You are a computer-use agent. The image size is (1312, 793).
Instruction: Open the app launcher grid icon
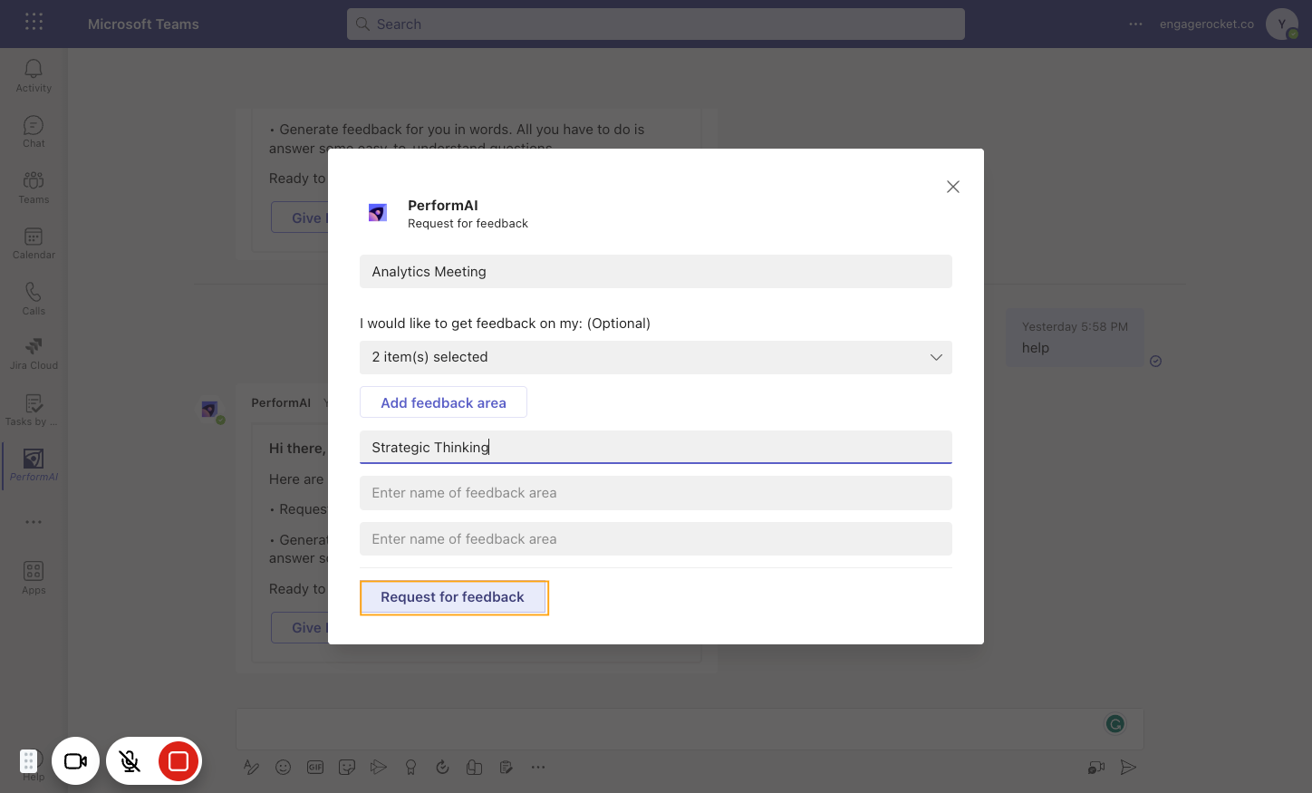click(x=34, y=22)
